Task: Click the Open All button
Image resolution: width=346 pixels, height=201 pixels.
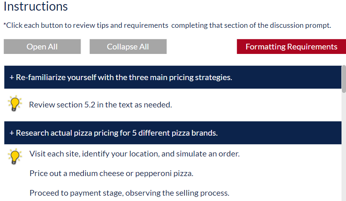Action: pos(42,47)
